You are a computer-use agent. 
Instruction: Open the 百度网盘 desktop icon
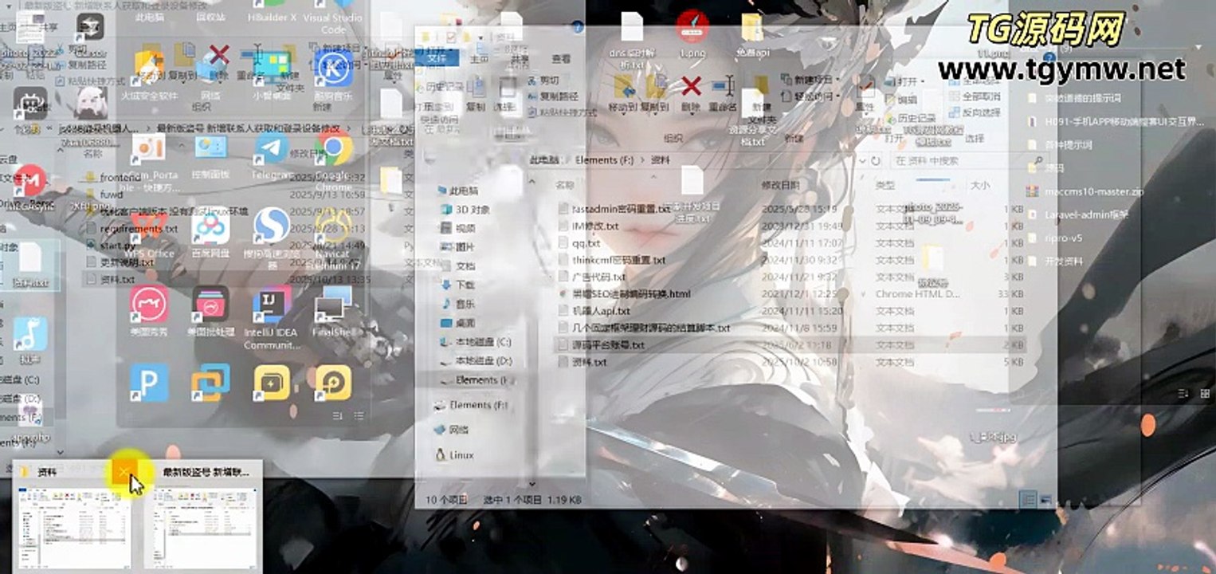[210, 233]
